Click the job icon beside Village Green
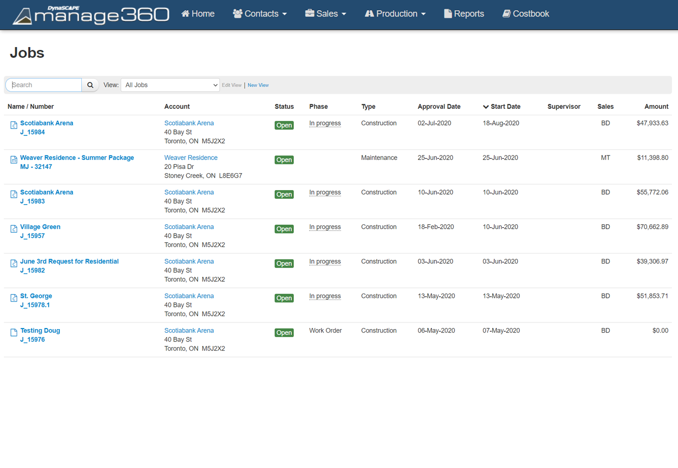This screenshot has width=678, height=468. [x=14, y=229]
